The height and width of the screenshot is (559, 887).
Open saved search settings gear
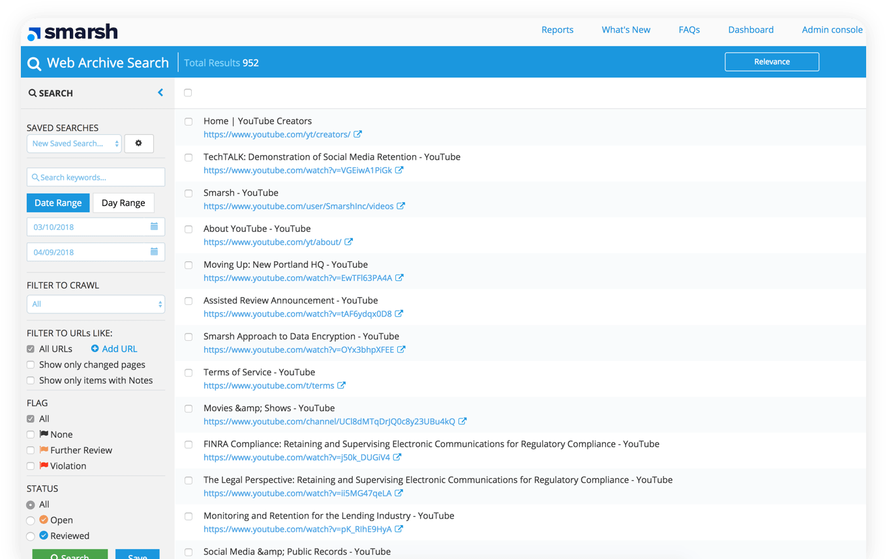pyautogui.click(x=138, y=143)
